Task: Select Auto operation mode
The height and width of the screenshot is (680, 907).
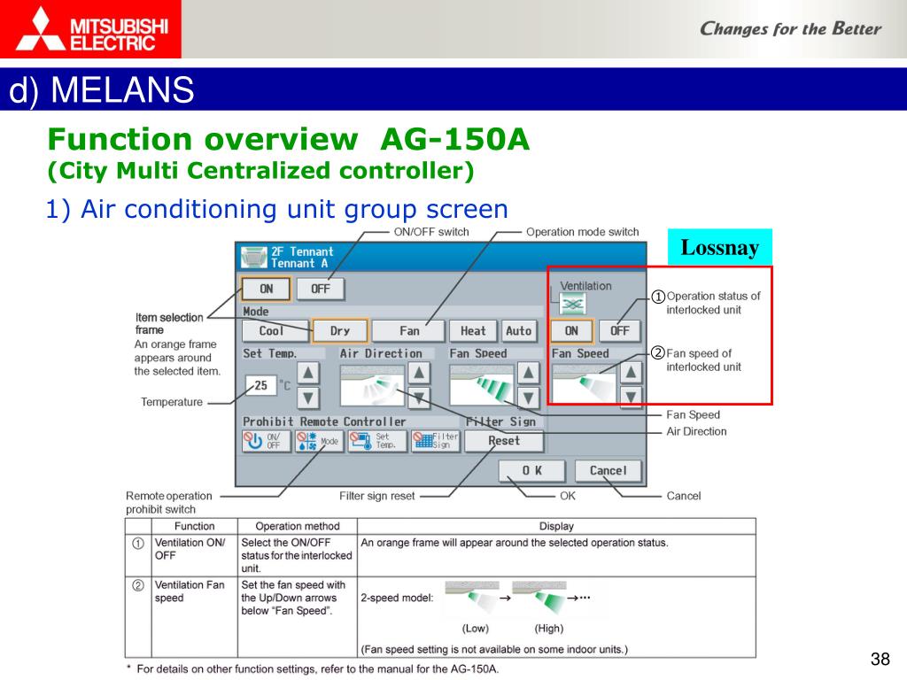Action: pos(518,331)
